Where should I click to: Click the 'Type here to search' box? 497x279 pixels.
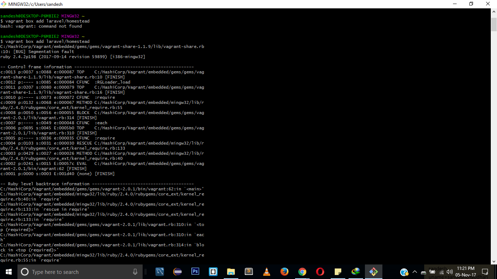pyautogui.click(x=73, y=272)
